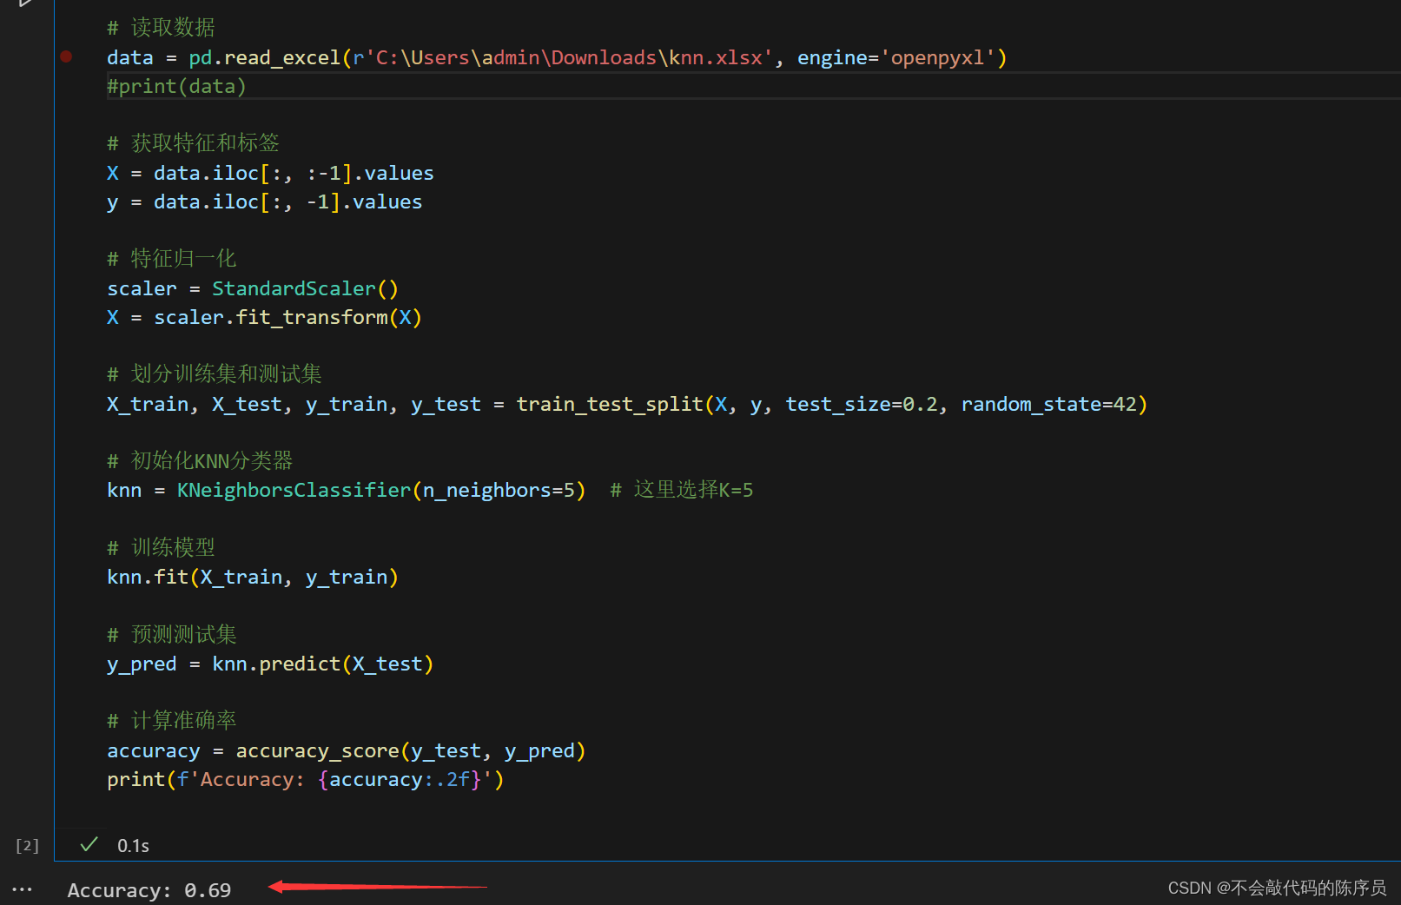Click the engine='openpyxl' argument
Viewport: 1401px width, 905px height.
(896, 57)
